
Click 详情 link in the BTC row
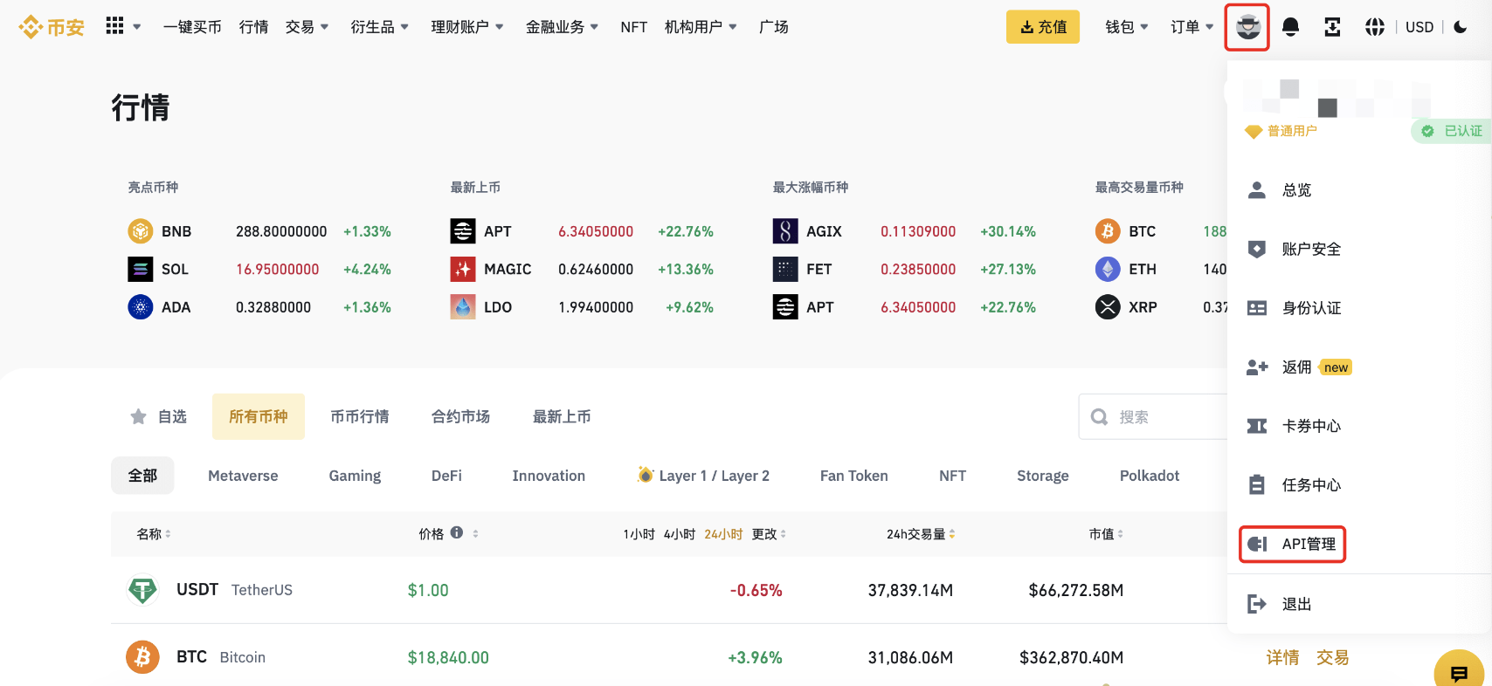pos(1283,657)
